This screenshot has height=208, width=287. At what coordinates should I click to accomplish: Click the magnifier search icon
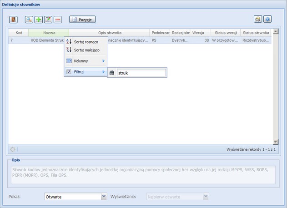[29, 20]
